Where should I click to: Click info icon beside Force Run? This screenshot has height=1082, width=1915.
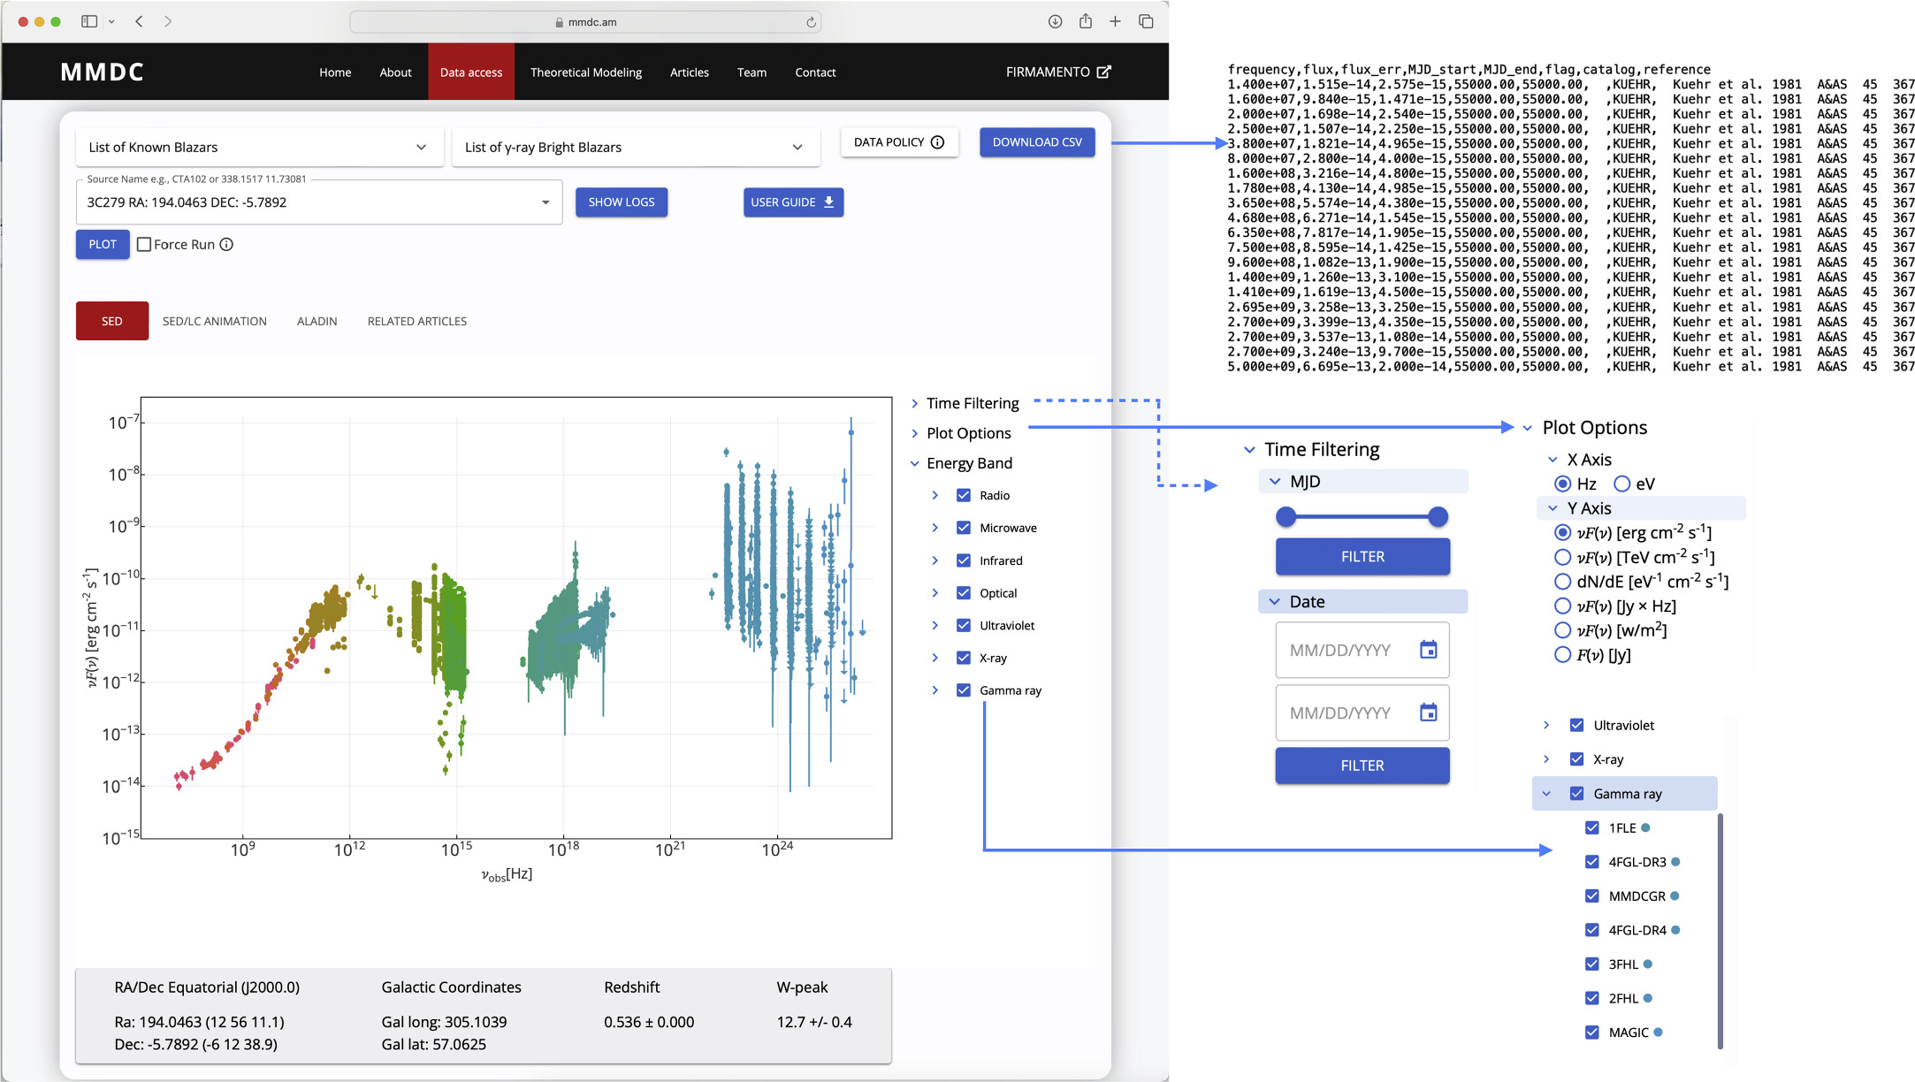click(x=226, y=245)
